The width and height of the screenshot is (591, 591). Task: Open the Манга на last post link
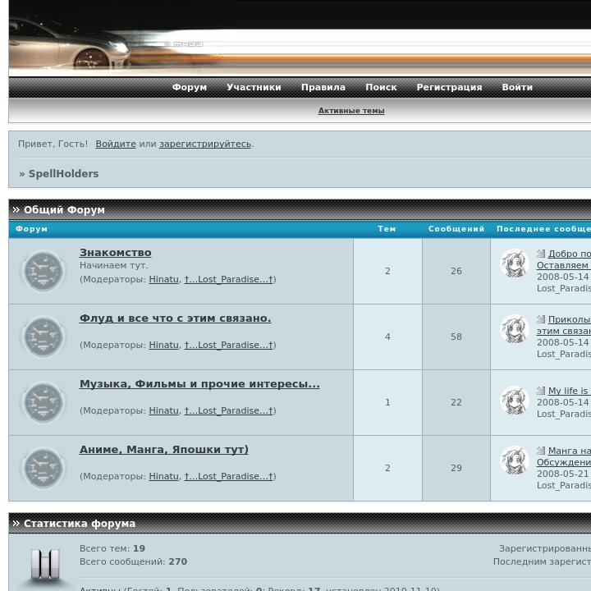[x=569, y=451]
